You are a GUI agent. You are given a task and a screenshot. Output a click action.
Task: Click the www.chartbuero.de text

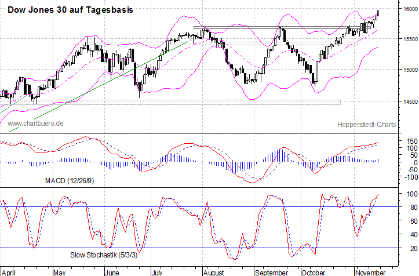click(35, 124)
